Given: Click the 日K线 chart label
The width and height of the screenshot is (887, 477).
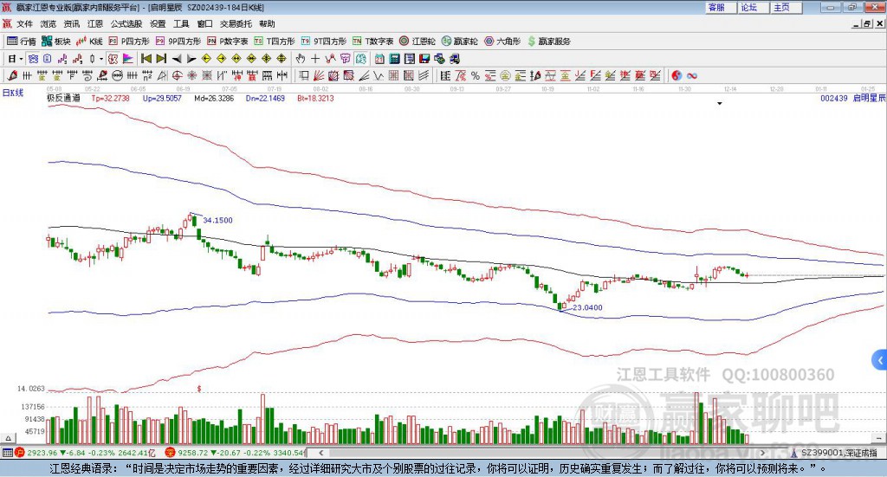Looking at the screenshot, I should [x=13, y=93].
